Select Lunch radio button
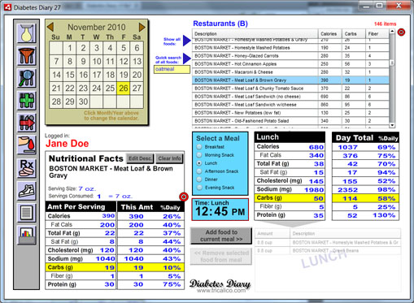The width and height of the screenshot is (414, 303). coord(199,163)
